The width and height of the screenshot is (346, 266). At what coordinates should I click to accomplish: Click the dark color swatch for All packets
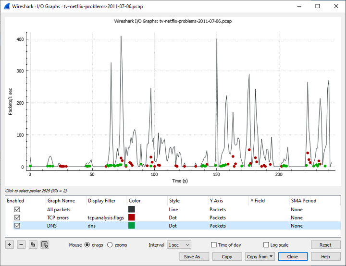(x=132, y=209)
